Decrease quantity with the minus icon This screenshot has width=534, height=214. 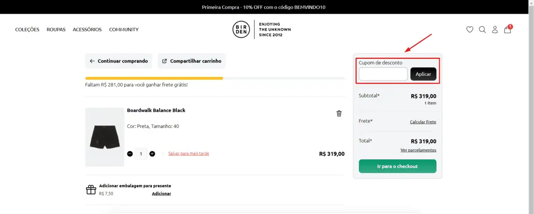point(130,154)
